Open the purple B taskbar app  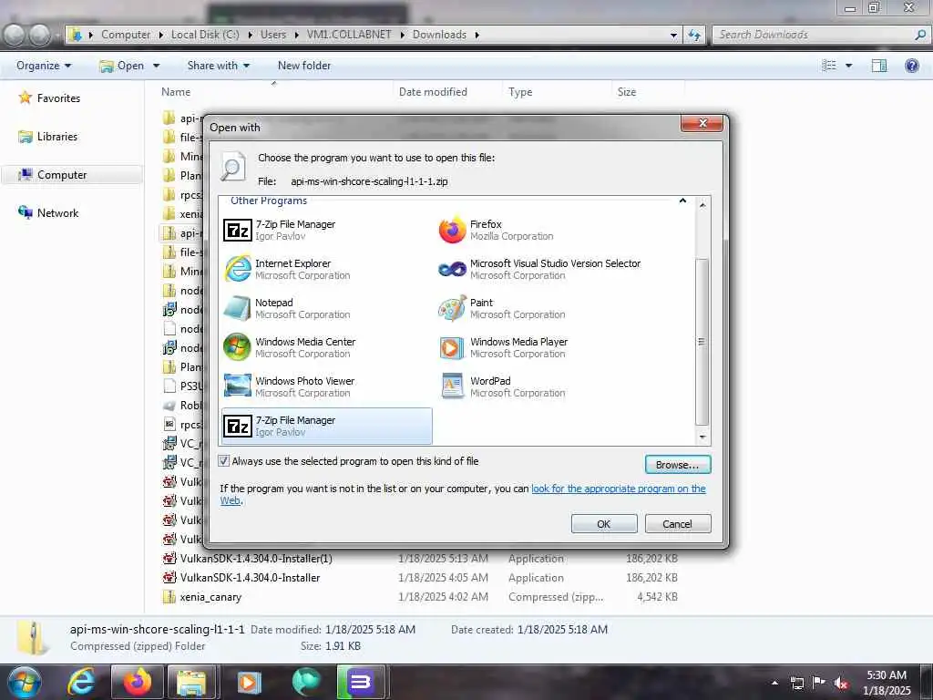361,682
